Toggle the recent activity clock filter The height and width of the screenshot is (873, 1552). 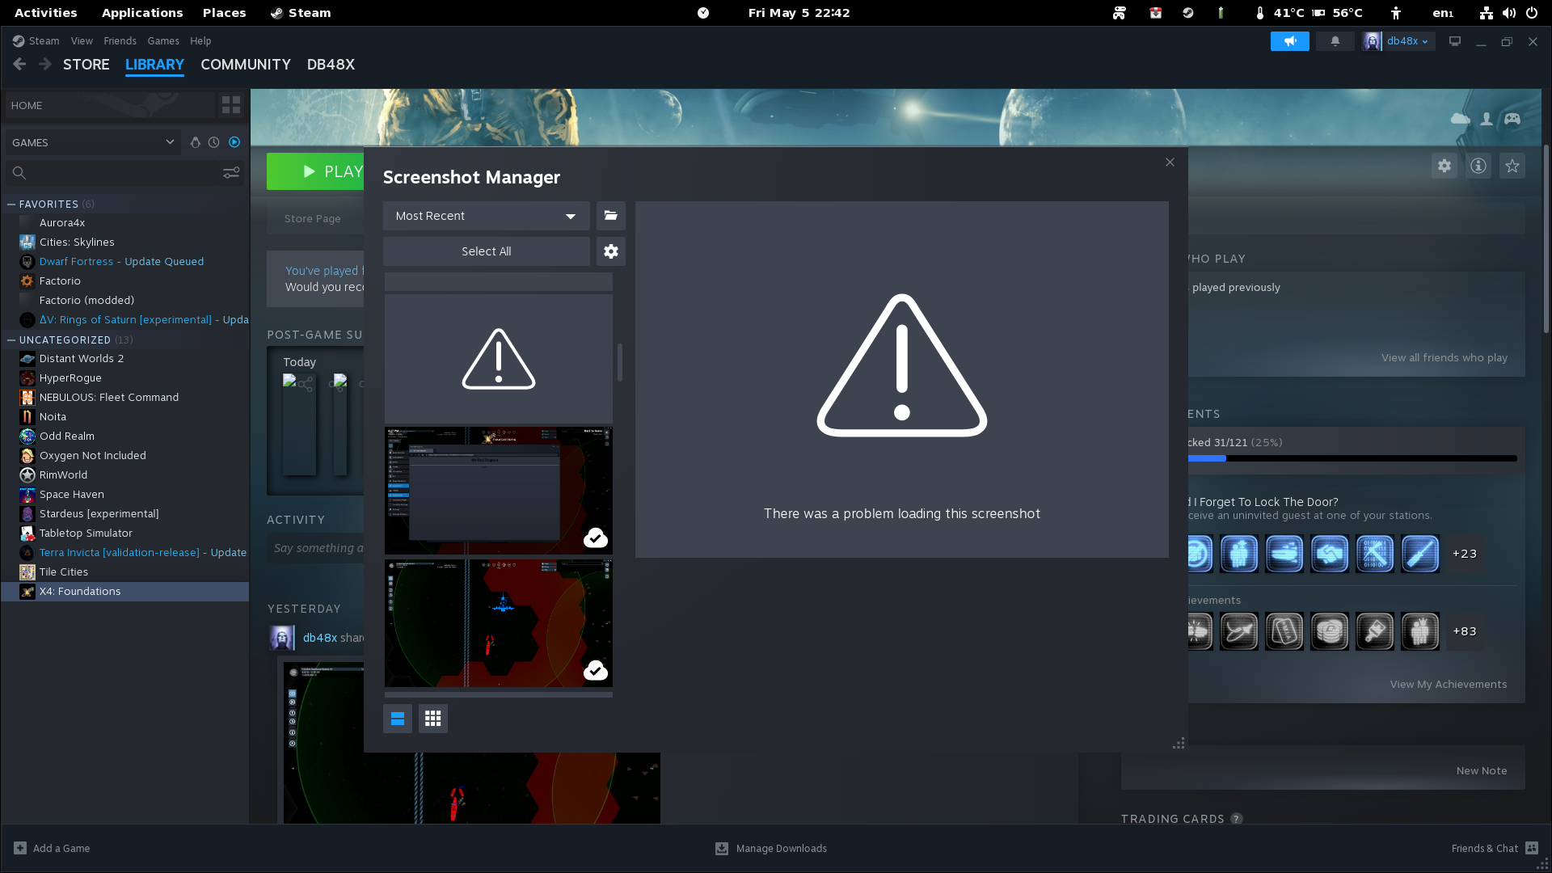click(x=214, y=142)
